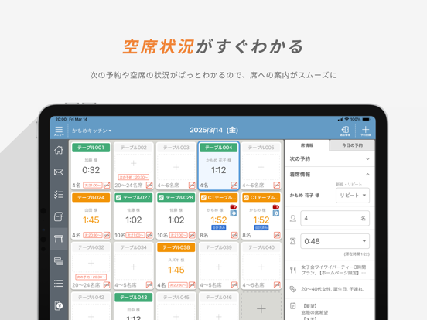Add a reservation on empty テーブル003
The image size is (427, 320).
(x=176, y=167)
